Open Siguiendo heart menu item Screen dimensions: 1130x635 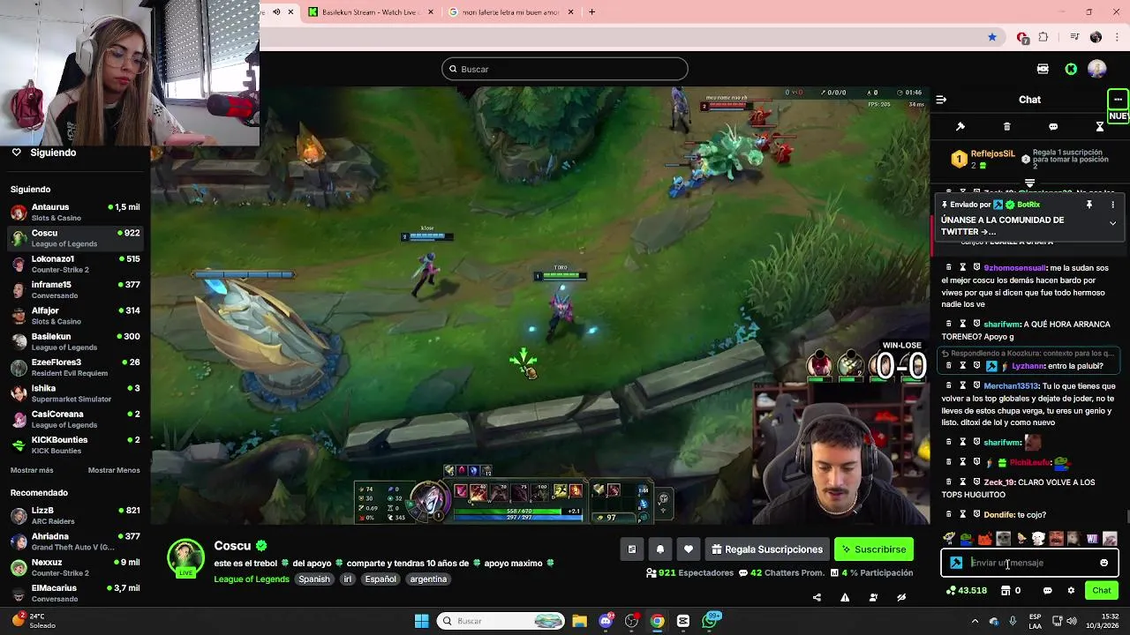(x=44, y=153)
